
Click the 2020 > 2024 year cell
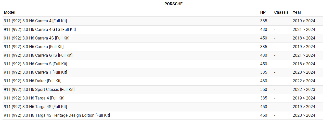[x=304, y=115]
